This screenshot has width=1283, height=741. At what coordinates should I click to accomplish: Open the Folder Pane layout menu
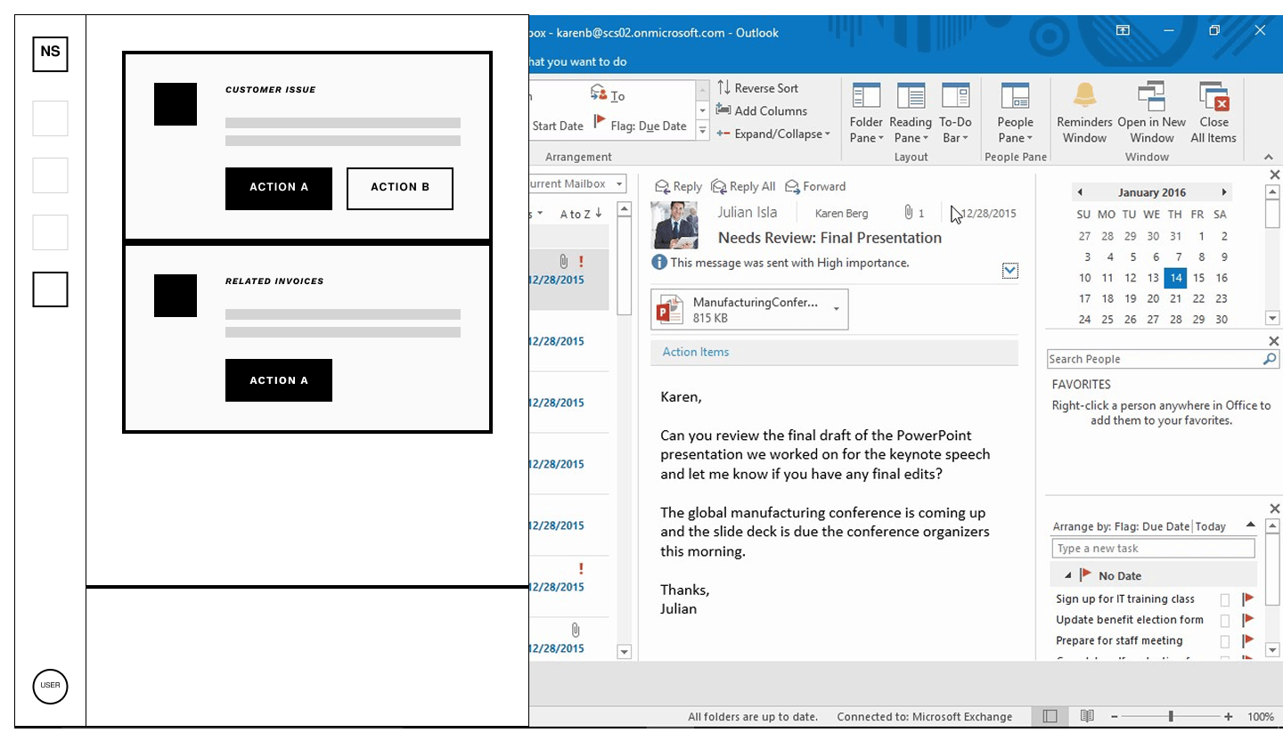click(x=866, y=112)
